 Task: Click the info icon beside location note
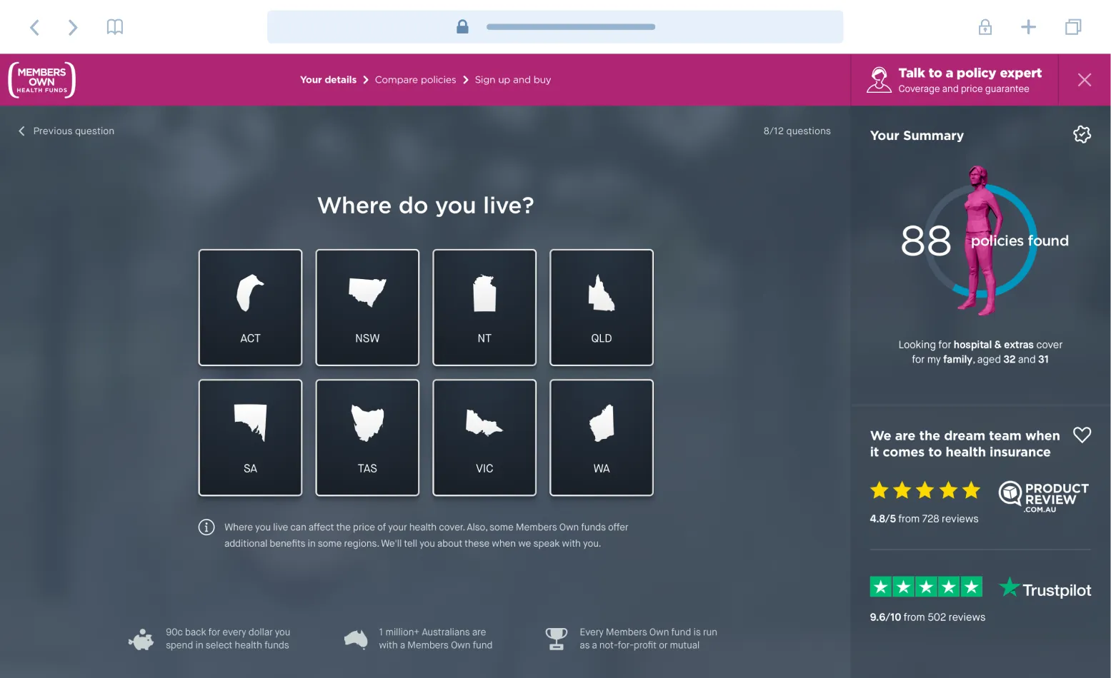point(206,527)
